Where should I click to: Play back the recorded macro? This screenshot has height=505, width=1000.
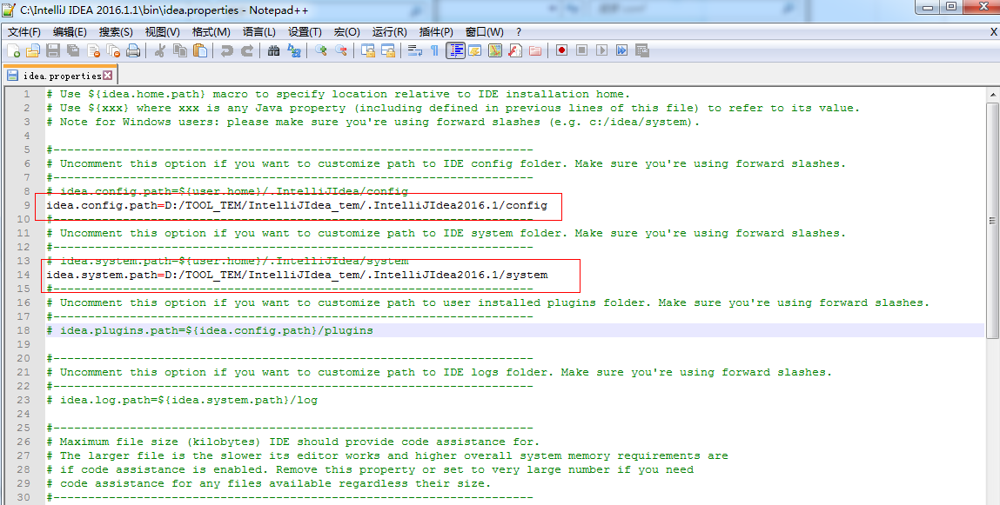[602, 50]
